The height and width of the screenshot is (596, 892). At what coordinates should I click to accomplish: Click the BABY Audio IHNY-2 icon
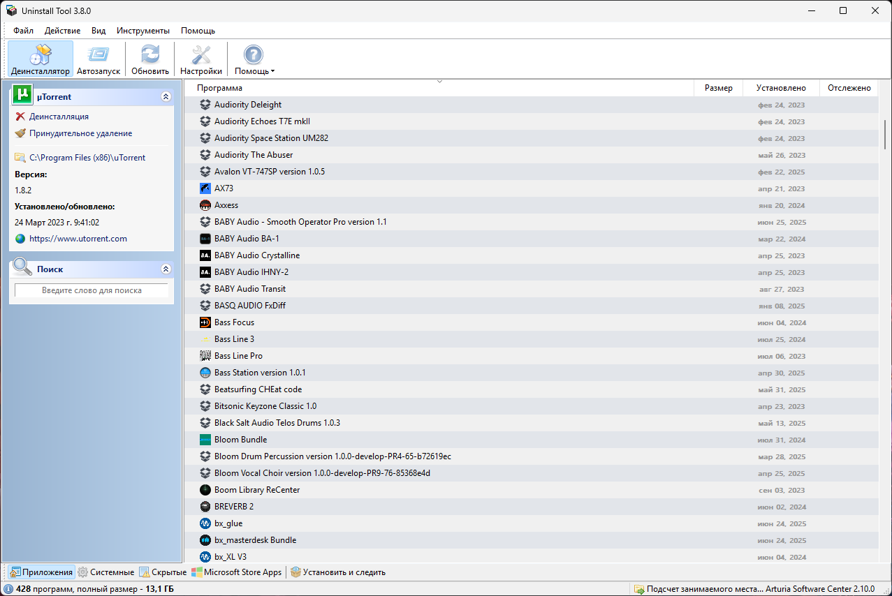point(205,272)
